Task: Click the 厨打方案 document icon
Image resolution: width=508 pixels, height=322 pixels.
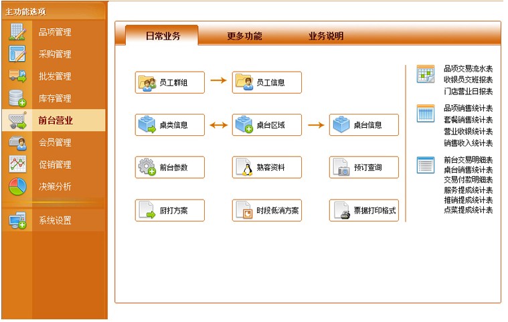Action: point(147,210)
